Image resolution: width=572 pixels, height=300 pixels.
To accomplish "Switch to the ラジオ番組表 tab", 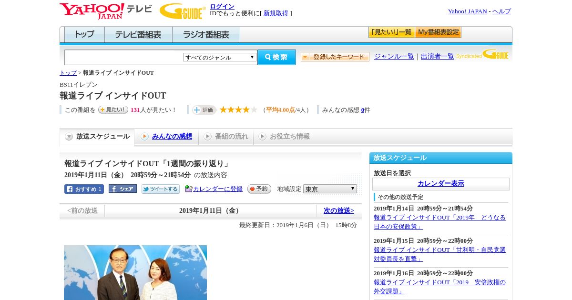I will click(206, 35).
